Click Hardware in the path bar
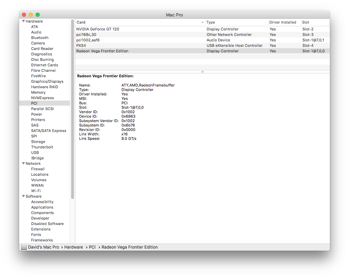349x278 pixels. coord(74,247)
